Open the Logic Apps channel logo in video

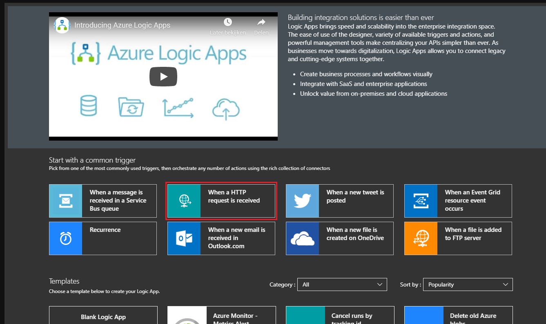click(62, 25)
